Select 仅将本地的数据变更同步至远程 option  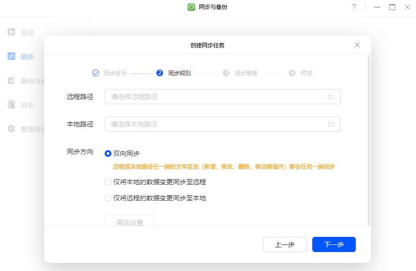tap(108, 182)
